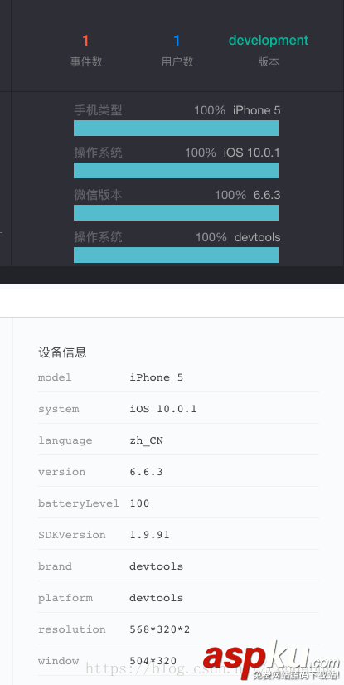
Task: Click the 'model' key label
Action: 55,377
